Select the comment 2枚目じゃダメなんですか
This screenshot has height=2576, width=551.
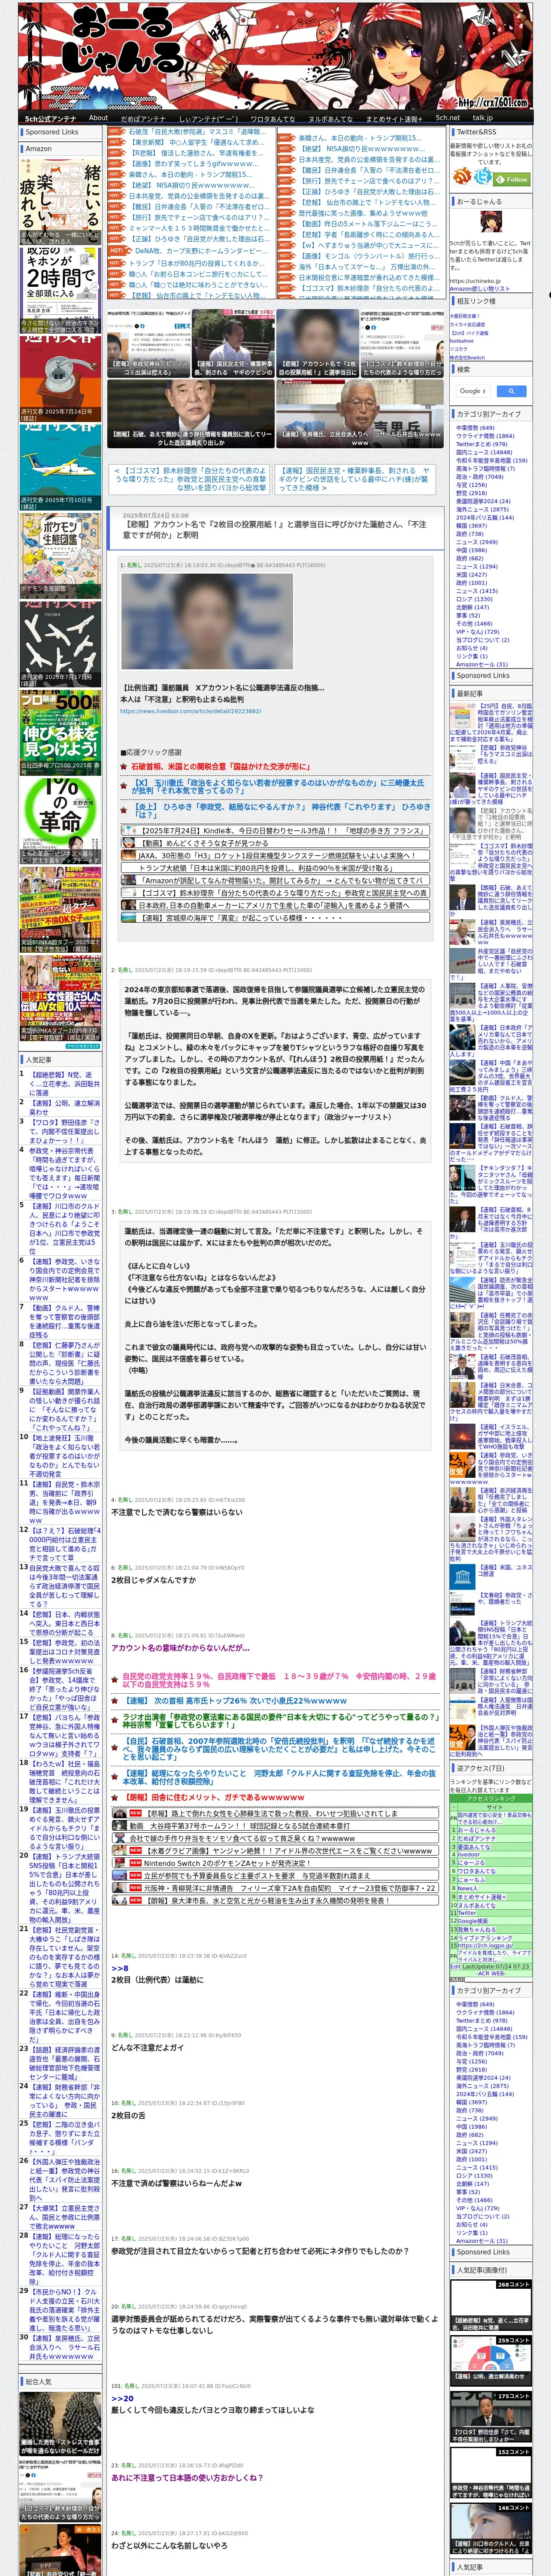(153, 1580)
